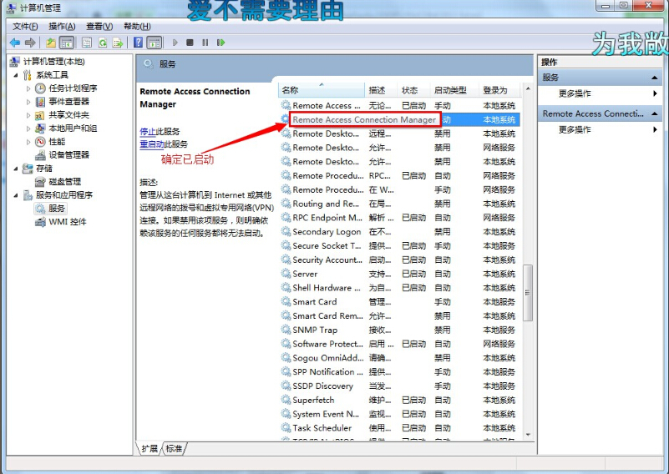Click the services list vertical scrollbar thumb
Viewport: 669px width, 474px height.
click(527, 292)
